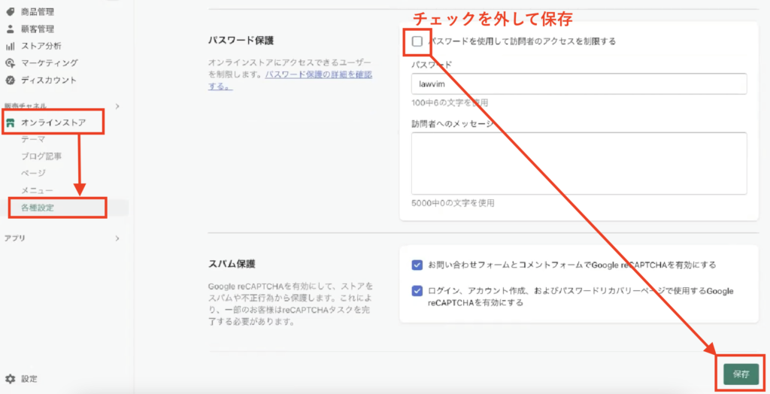The width and height of the screenshot is (770, 394).
Task: Open the メニュー navigation item
Action: [37, 190]
